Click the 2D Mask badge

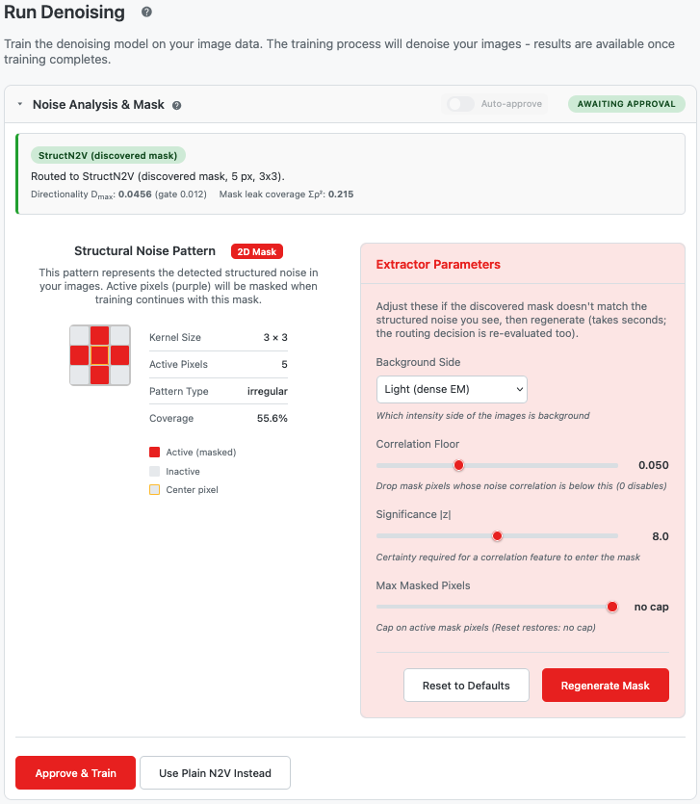coord(257,251)
